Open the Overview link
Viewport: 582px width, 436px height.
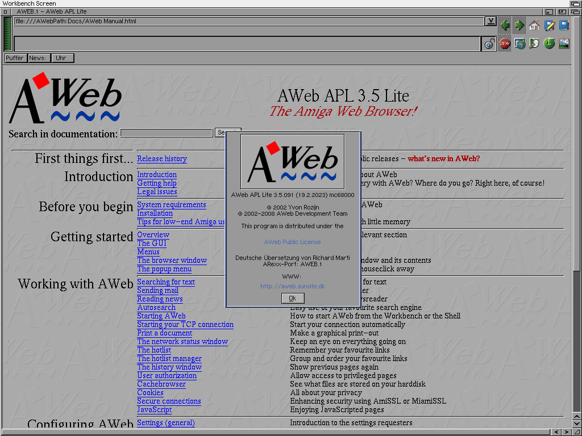(153, 234)
